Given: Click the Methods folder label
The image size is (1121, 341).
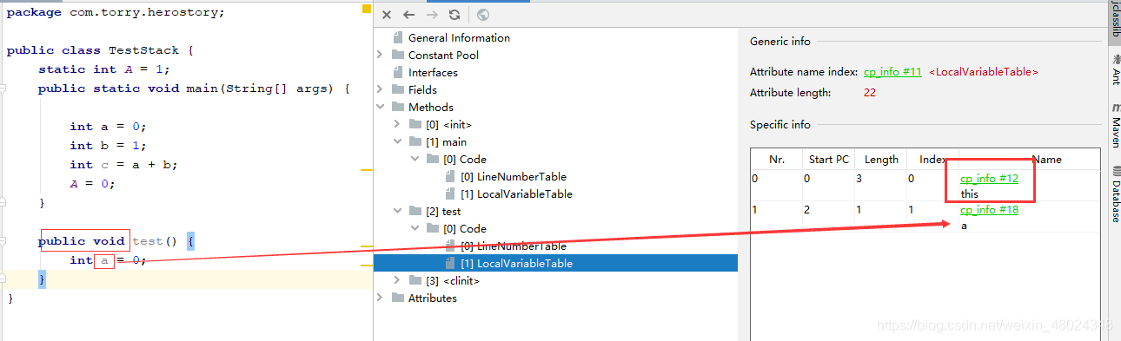Looking at the screenshot, I should coord(431,107).
